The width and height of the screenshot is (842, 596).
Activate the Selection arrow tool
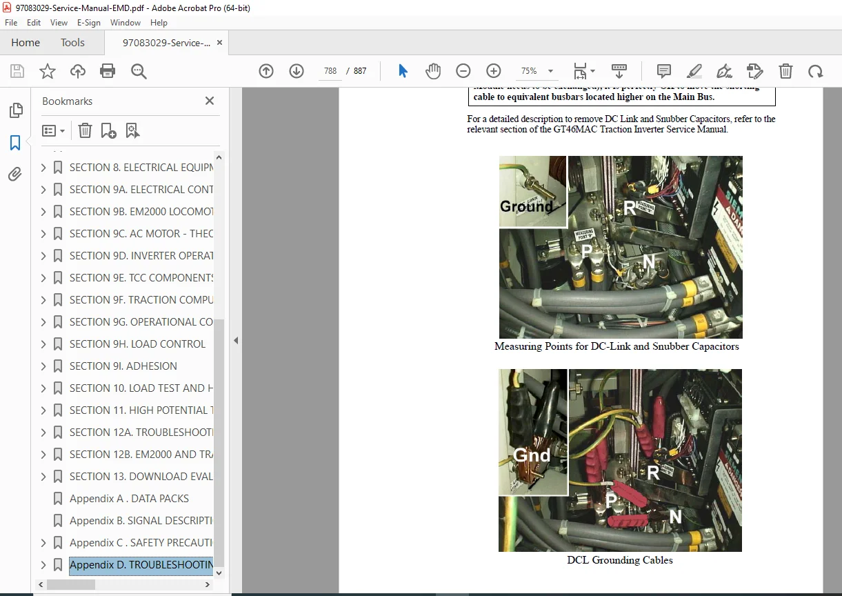(403, 71)
